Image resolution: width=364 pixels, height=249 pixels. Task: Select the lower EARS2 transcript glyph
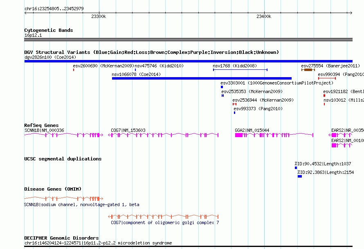(x=342, y=145)
